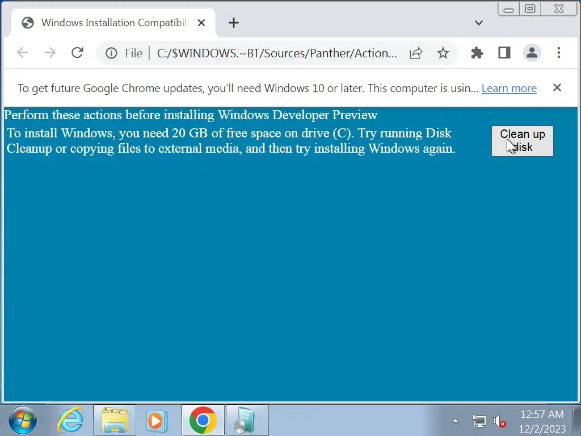Close the Windows Installation Compatibility tab

[201, 23]
